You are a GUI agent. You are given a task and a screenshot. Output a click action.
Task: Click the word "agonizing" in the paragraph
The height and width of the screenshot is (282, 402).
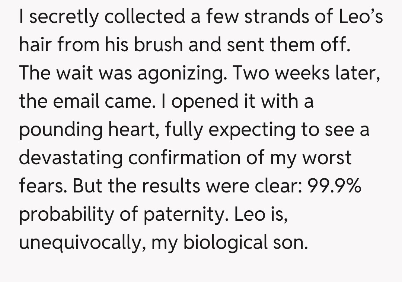(181, 74)
